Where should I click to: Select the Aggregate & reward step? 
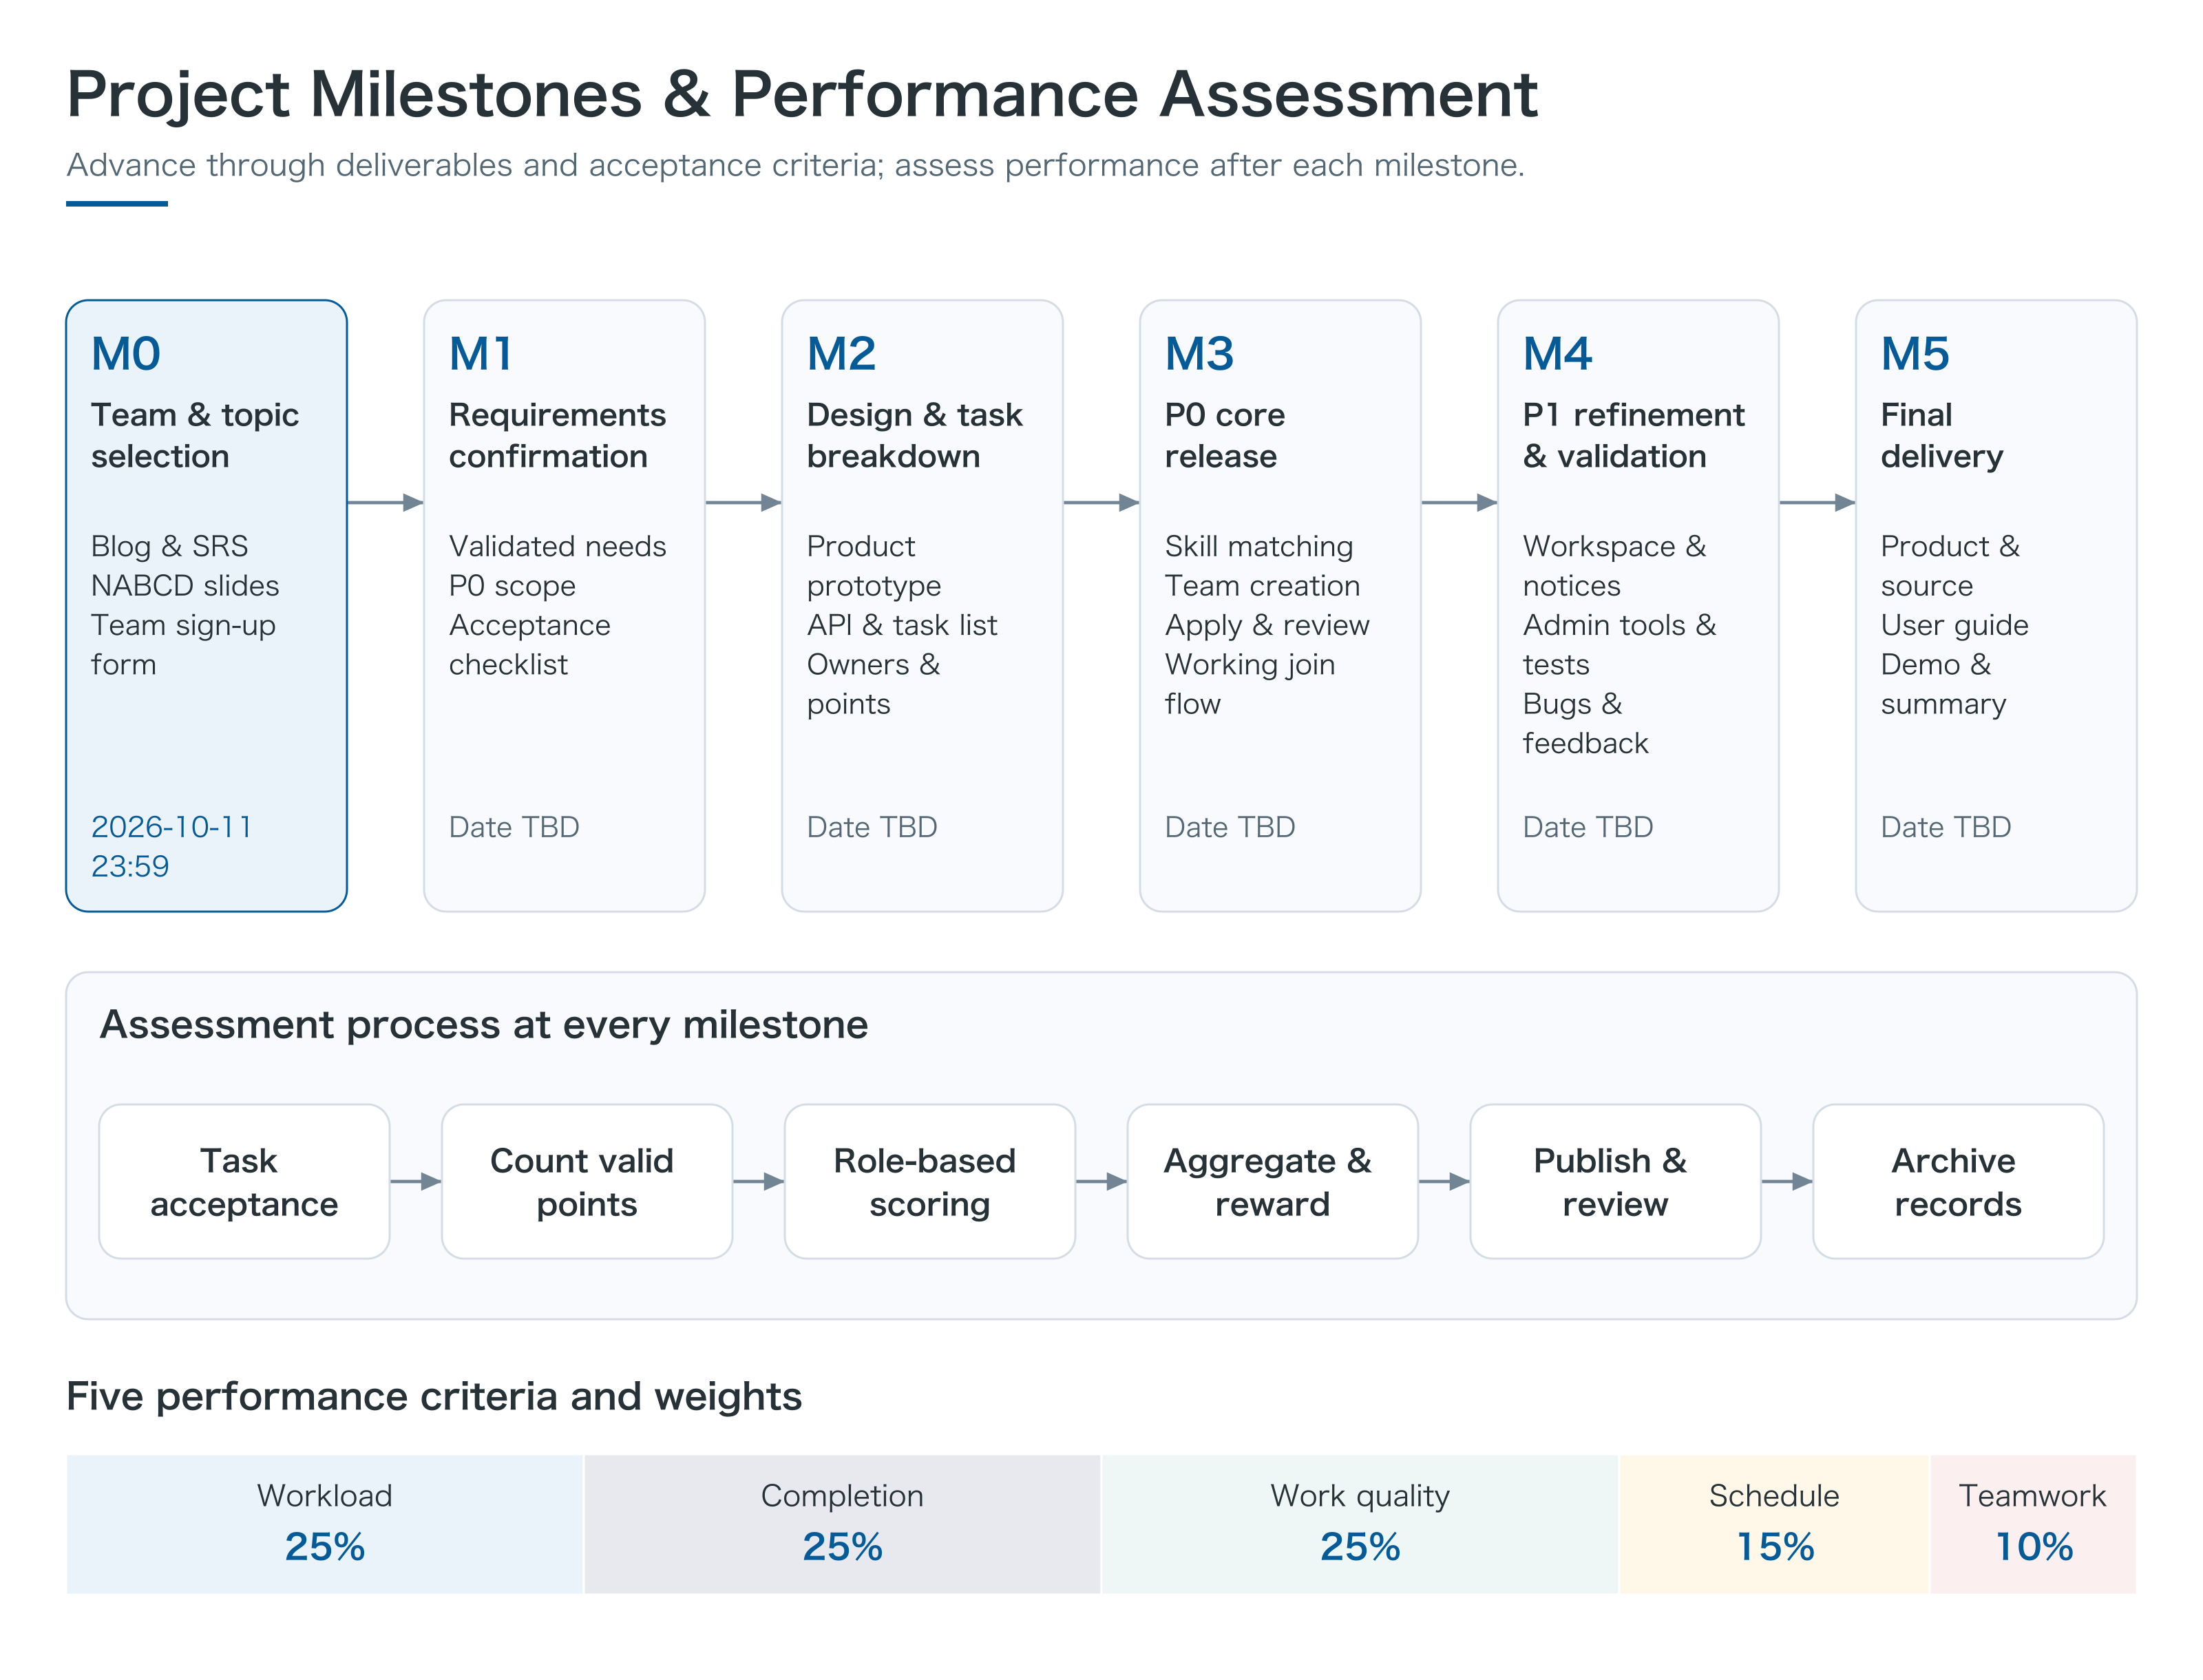click(1273, 1181)
